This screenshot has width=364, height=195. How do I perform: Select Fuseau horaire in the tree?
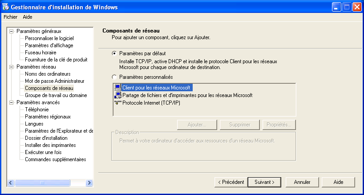(40, 53)
